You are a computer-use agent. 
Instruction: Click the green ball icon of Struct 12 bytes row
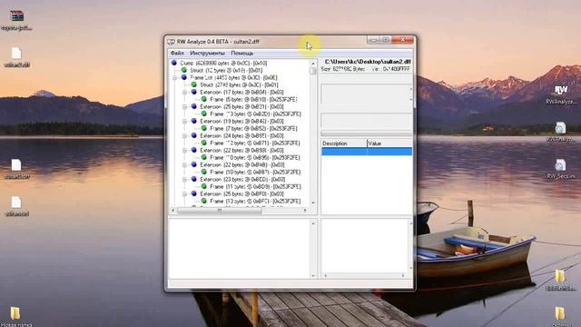pyautogui.click(x=183, y=70)
